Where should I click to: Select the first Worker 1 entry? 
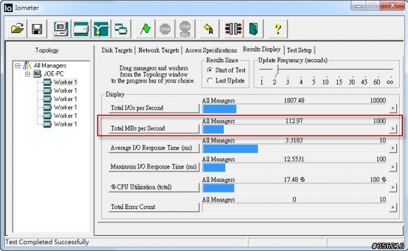(65, 82)
